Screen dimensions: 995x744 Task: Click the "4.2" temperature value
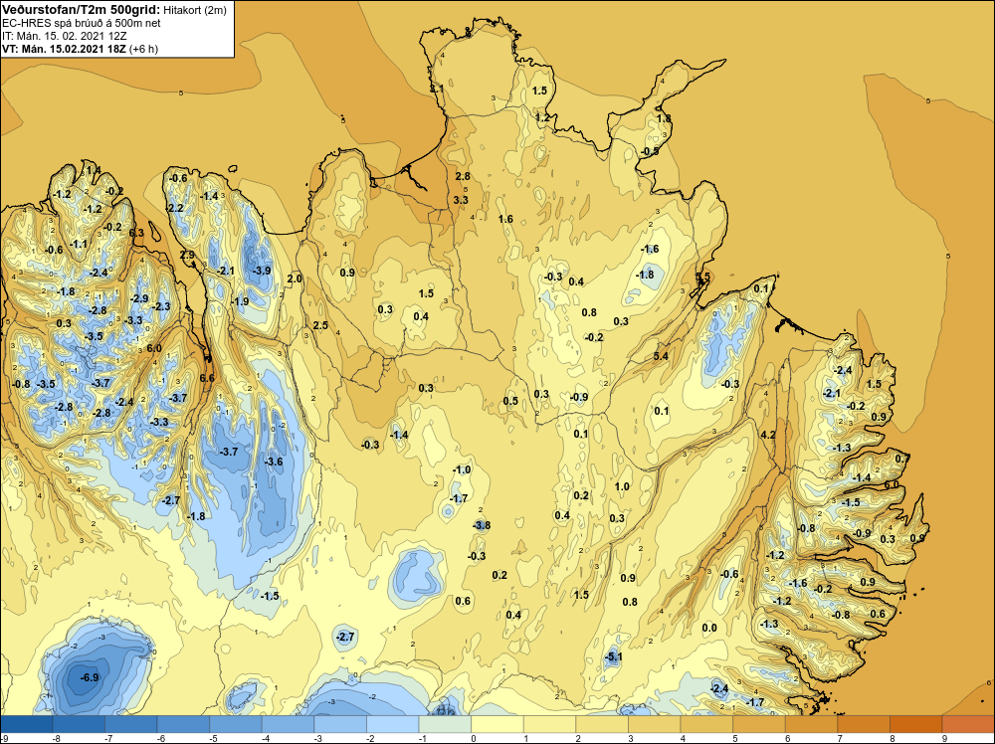pos(768,435)
